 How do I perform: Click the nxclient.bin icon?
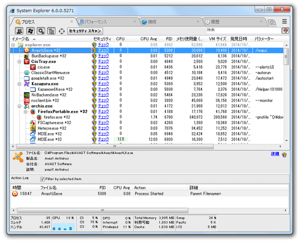coord(27,101)
